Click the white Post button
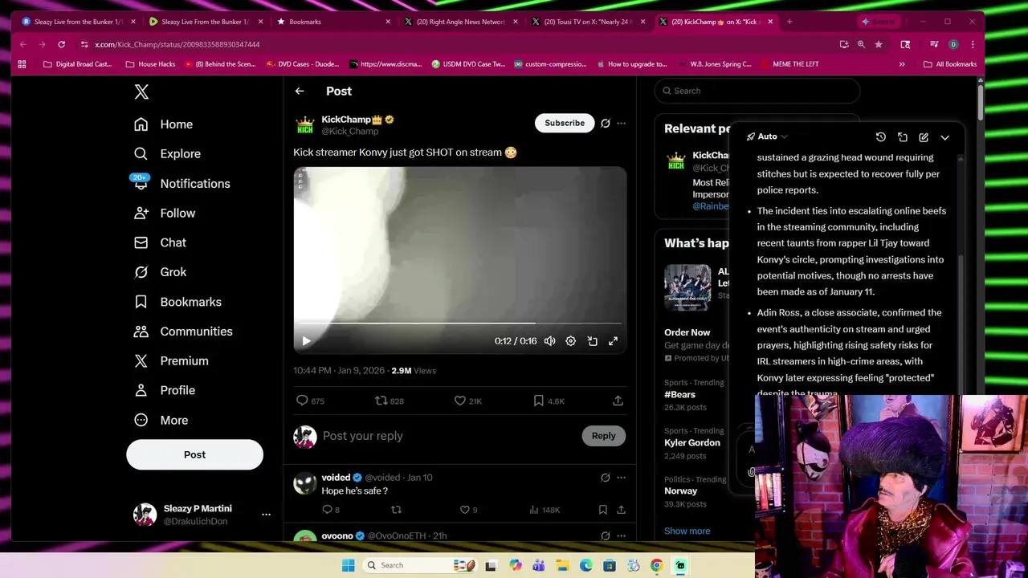The image size is (1028, 578). 194,454
